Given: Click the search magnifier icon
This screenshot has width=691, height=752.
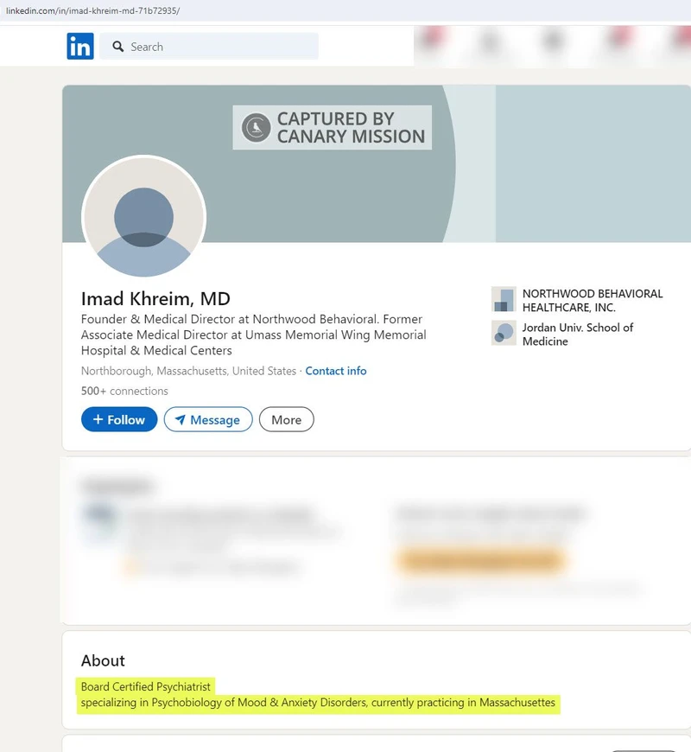Looking at the screenshot, I should pos(117,47).
